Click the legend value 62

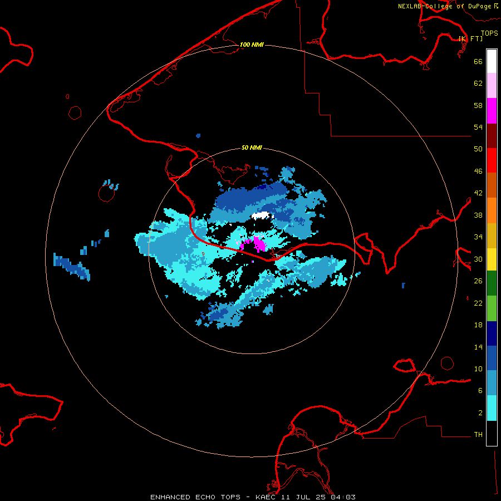tap(478, 83)
